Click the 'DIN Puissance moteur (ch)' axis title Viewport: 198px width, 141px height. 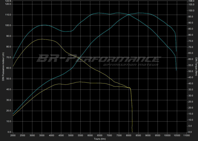pyautogui.click(x=3, y=67)
